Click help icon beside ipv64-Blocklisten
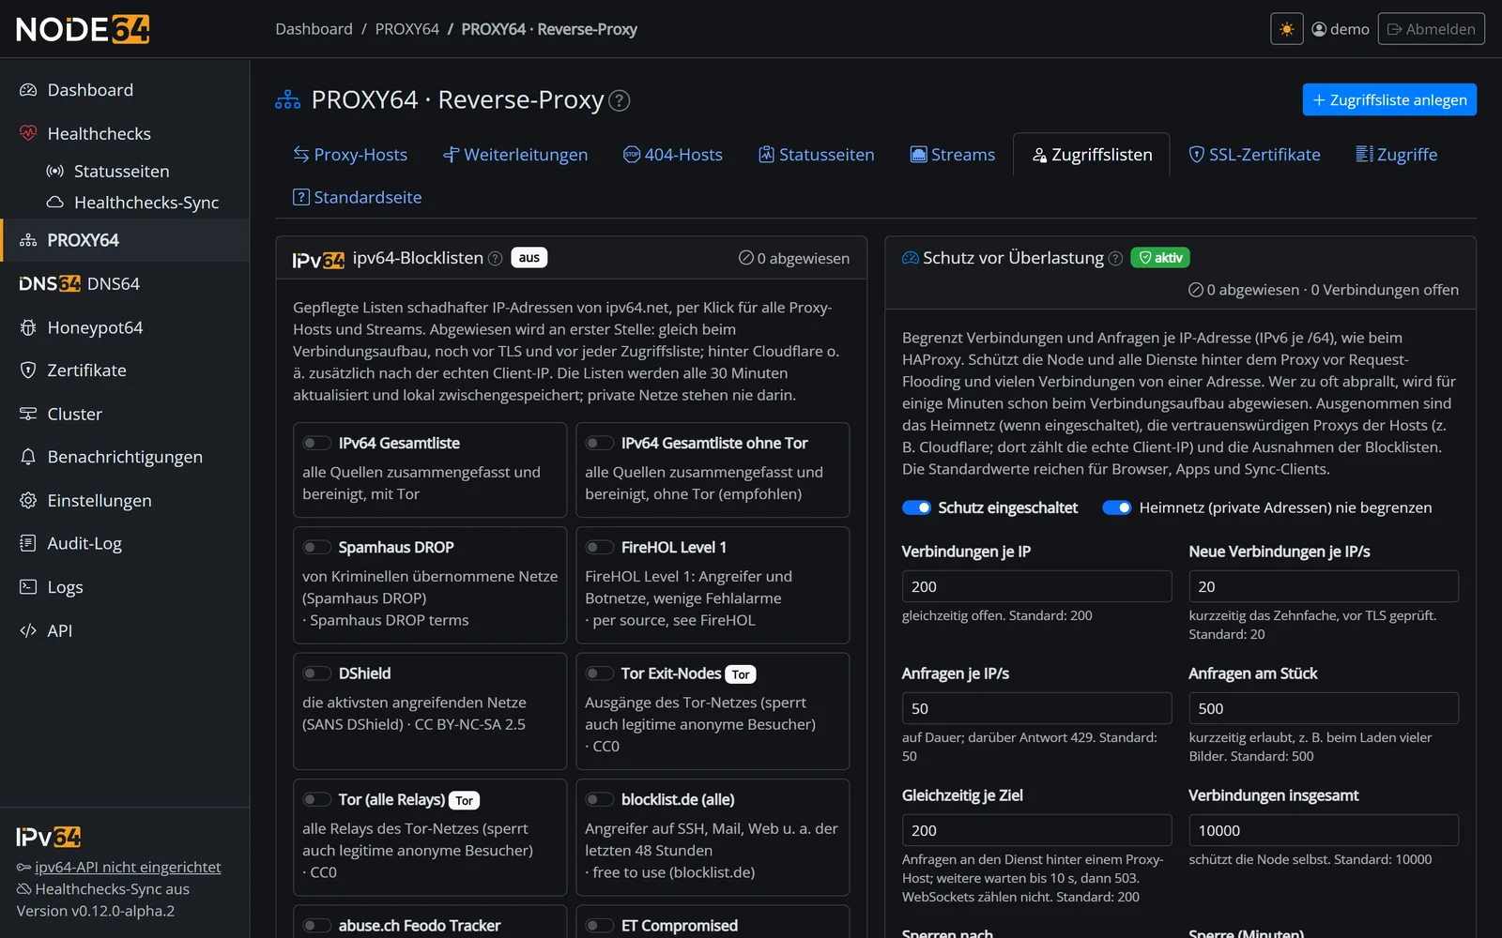 [x=496, y=258]
